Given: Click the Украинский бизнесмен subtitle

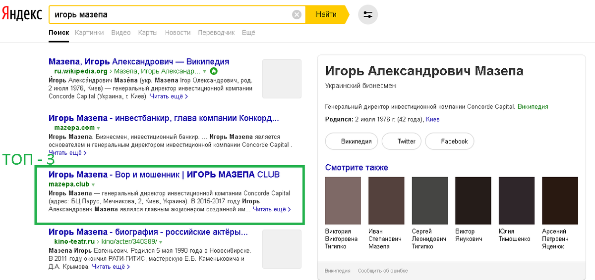Looking at the screenshot, I should [360, 86].
